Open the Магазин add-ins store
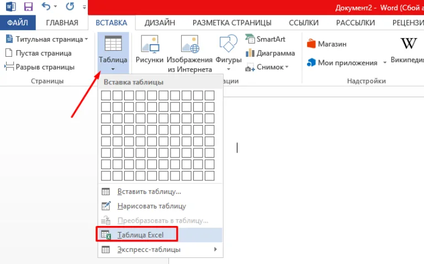424x264 pixels. coord(327,44)
